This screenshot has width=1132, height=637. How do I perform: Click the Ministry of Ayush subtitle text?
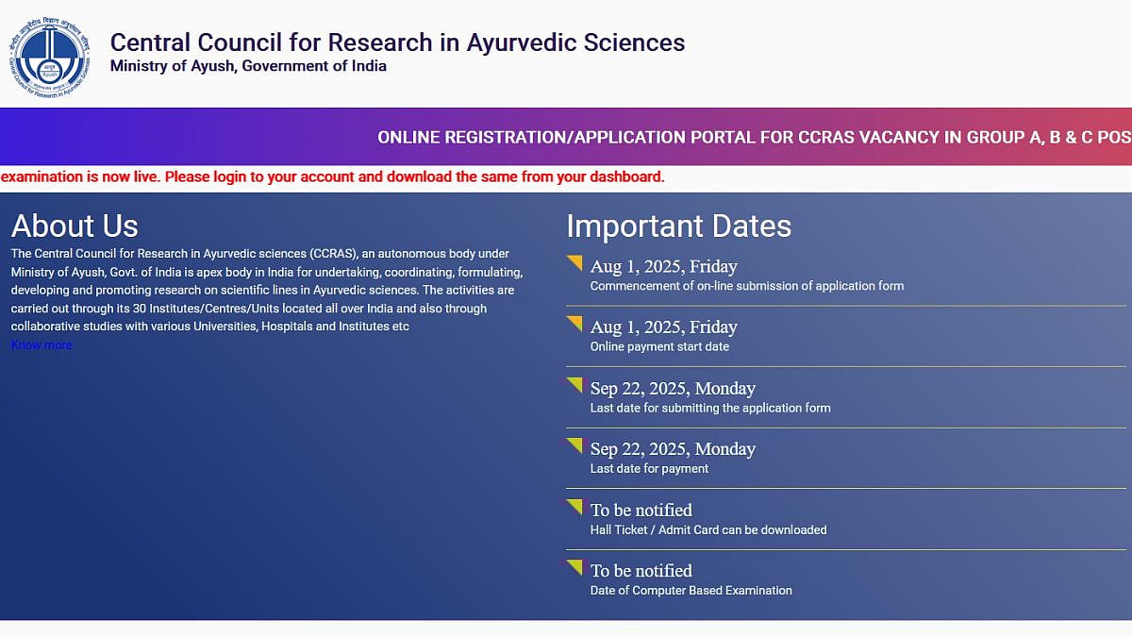click(248, 66)
